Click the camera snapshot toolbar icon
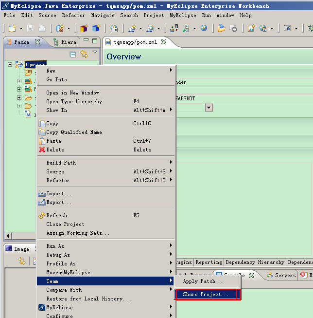 [x=287, y=28]
